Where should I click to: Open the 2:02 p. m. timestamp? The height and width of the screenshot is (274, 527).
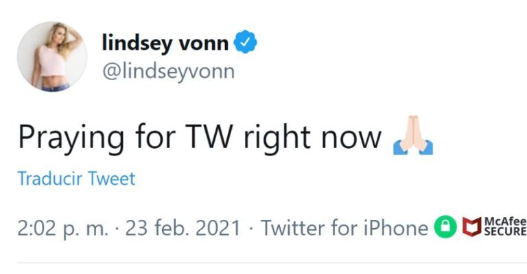click(63, 227)
